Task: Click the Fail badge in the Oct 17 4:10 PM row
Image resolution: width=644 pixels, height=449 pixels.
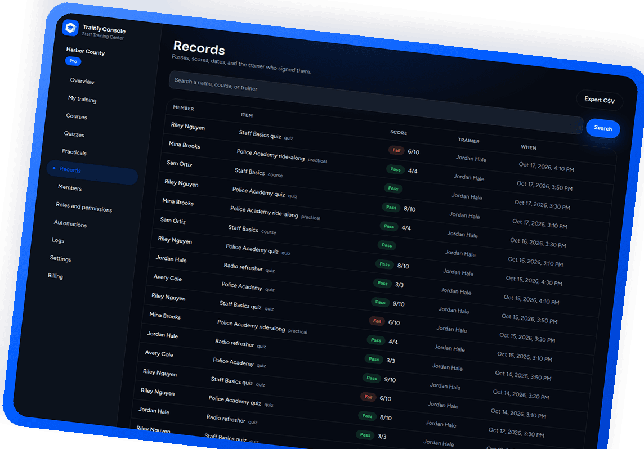Action: (396, 150)
